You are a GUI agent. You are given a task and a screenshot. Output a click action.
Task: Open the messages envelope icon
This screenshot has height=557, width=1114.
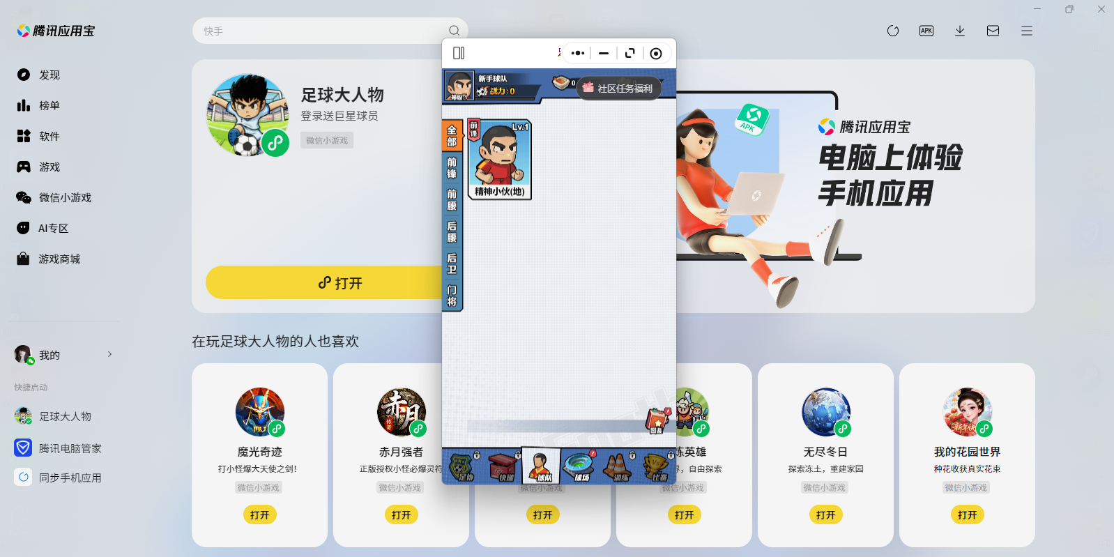tap(993, 31)
